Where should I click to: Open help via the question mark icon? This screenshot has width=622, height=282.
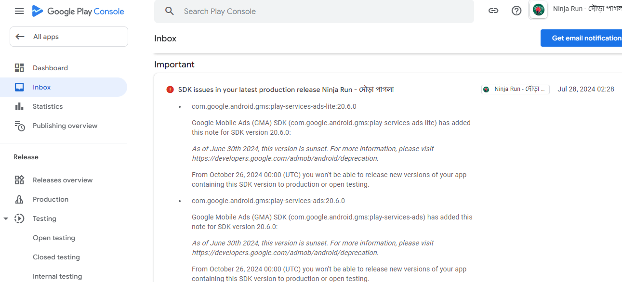coord(516,11)
